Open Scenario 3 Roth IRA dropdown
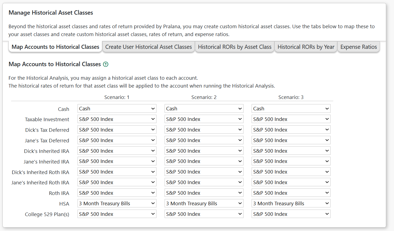394x231 pixels. 291,193
